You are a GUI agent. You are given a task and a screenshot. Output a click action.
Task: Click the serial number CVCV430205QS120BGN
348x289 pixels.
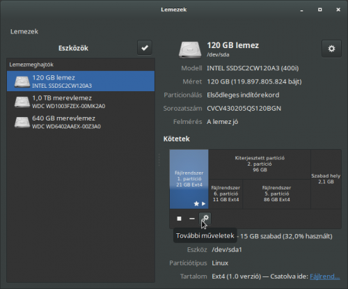pos(244,109)
